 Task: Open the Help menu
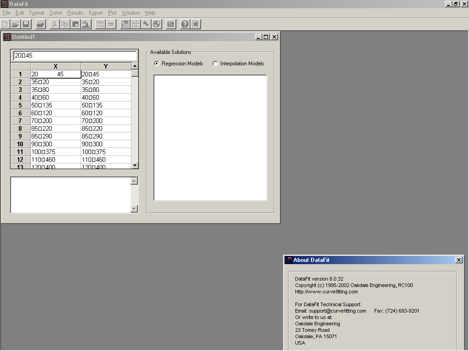pos(150,13)
